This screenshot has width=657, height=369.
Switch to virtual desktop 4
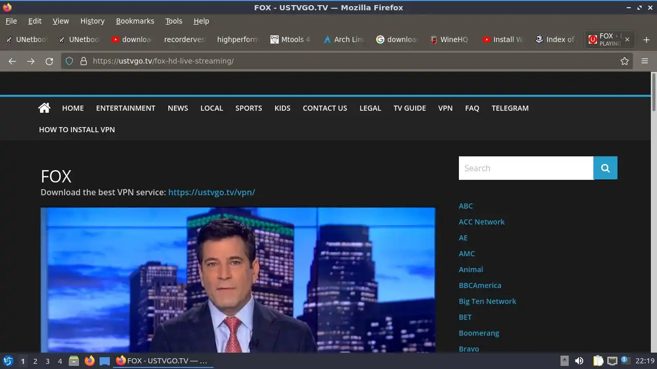(60, 361)
